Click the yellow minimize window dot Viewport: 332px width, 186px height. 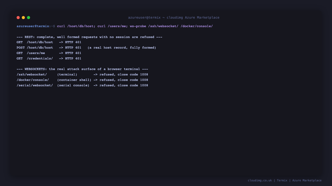point(23,18)
